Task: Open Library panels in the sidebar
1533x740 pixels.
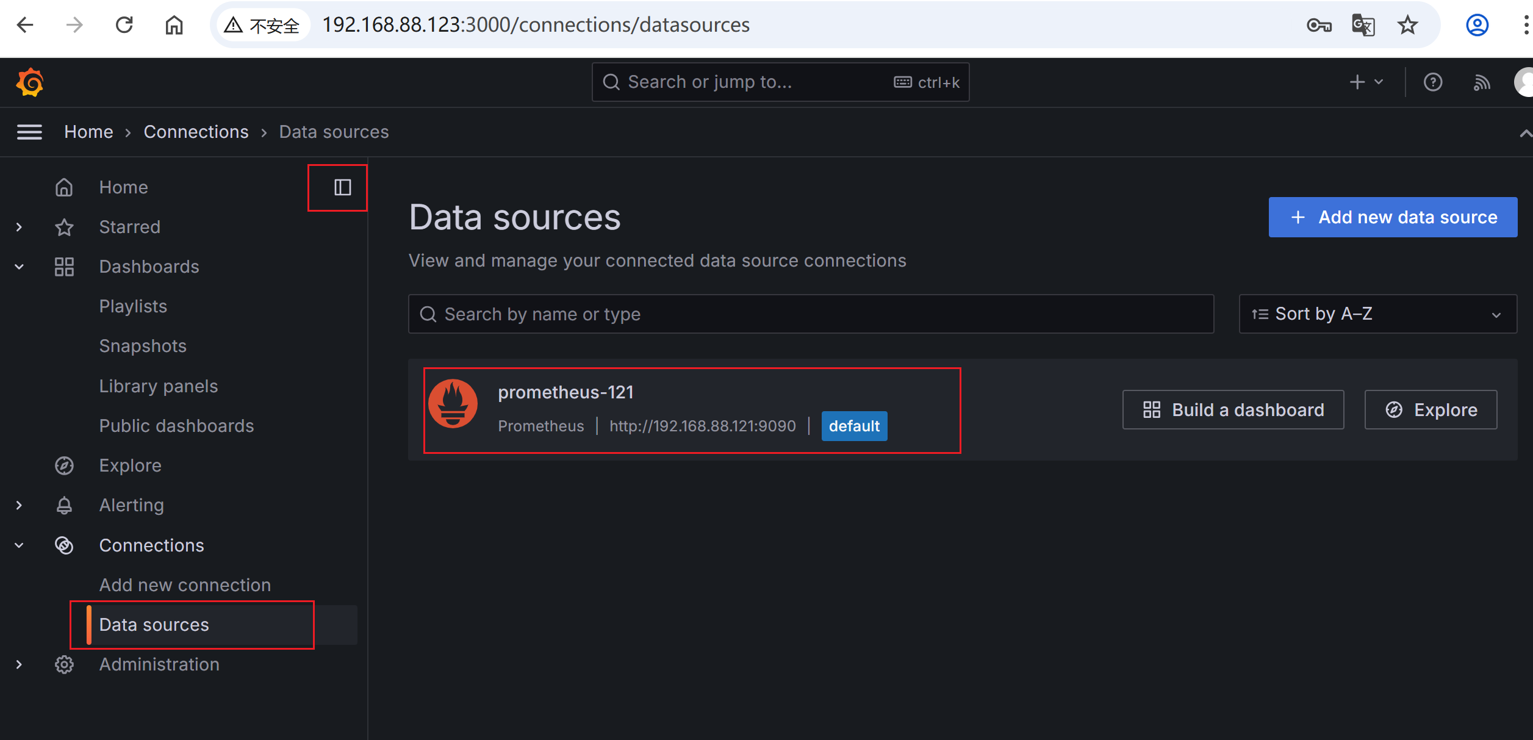Action: click(x=159, y=386)
